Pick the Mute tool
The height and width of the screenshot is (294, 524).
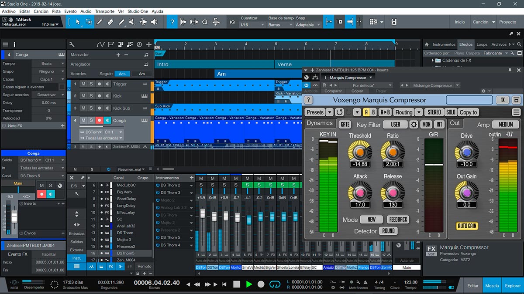tap(131, 22)
